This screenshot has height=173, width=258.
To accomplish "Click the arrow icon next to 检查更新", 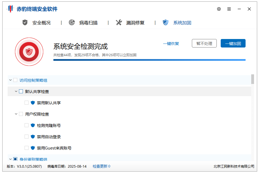I will [x=109, y=166].
